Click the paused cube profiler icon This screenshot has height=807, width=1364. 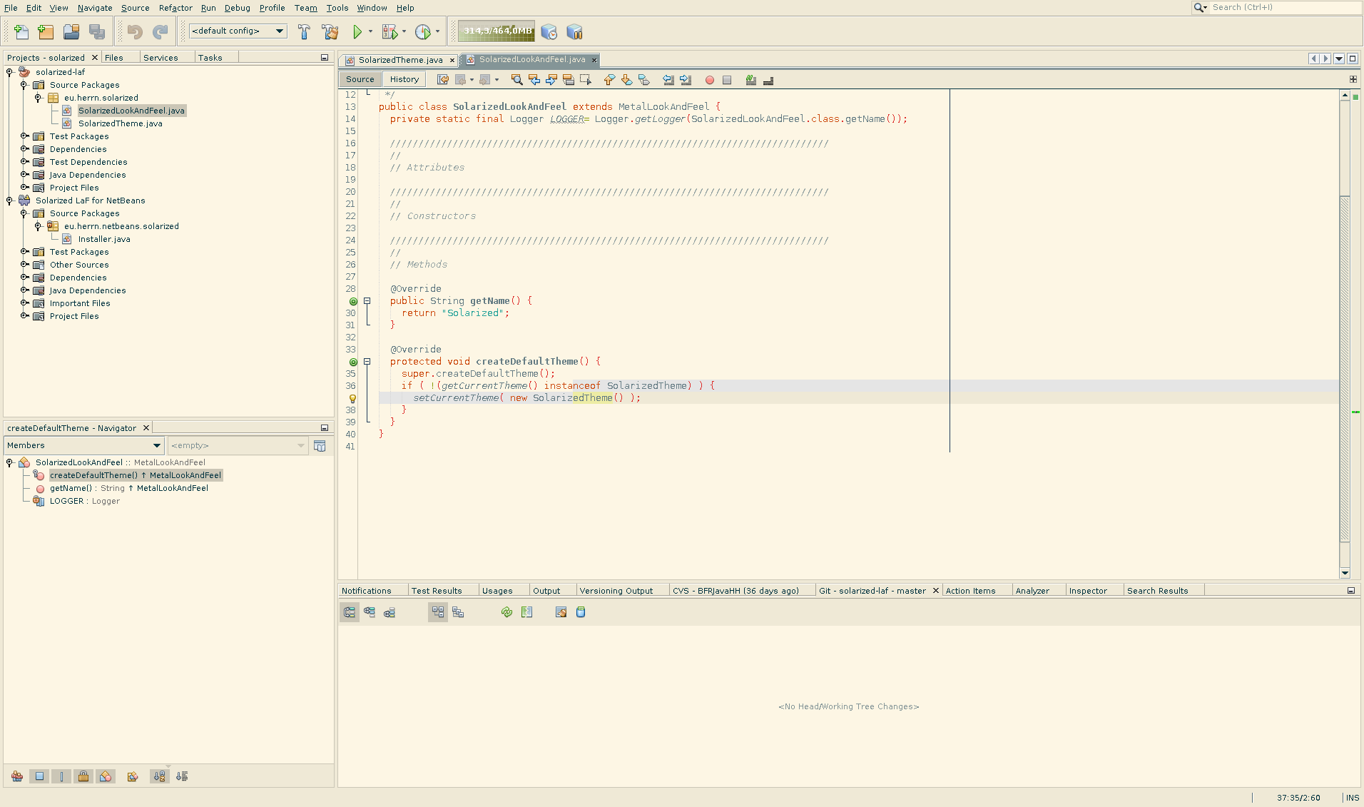(x=574, y=31)
